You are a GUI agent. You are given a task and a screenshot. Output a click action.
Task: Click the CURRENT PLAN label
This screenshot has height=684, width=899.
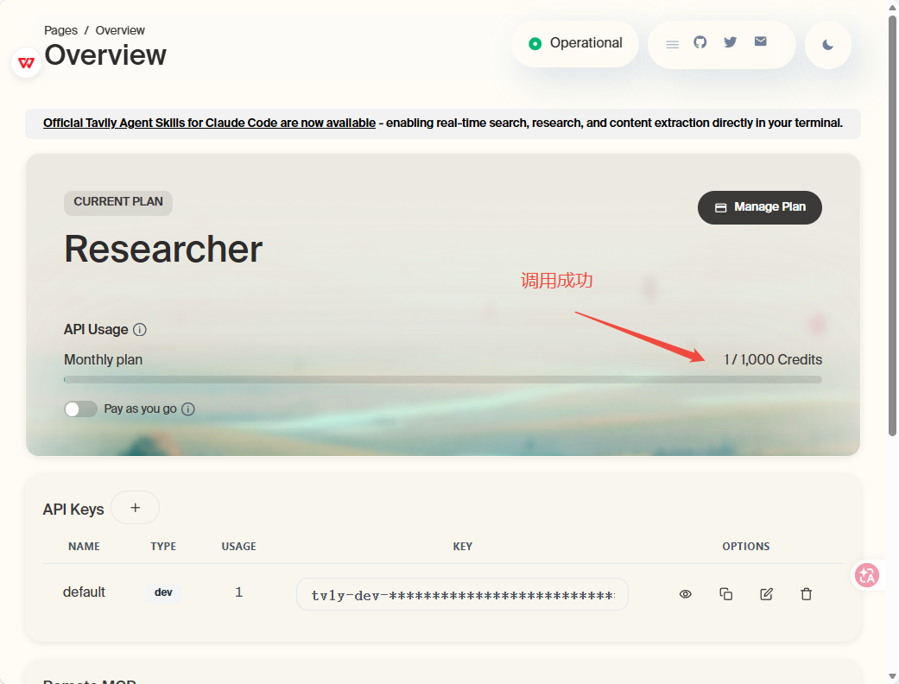tap(118, 202)
